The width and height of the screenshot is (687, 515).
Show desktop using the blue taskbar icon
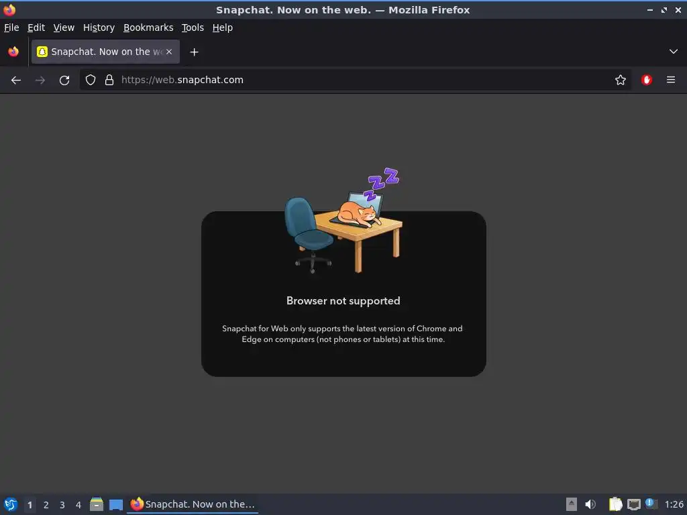[115, 505]
